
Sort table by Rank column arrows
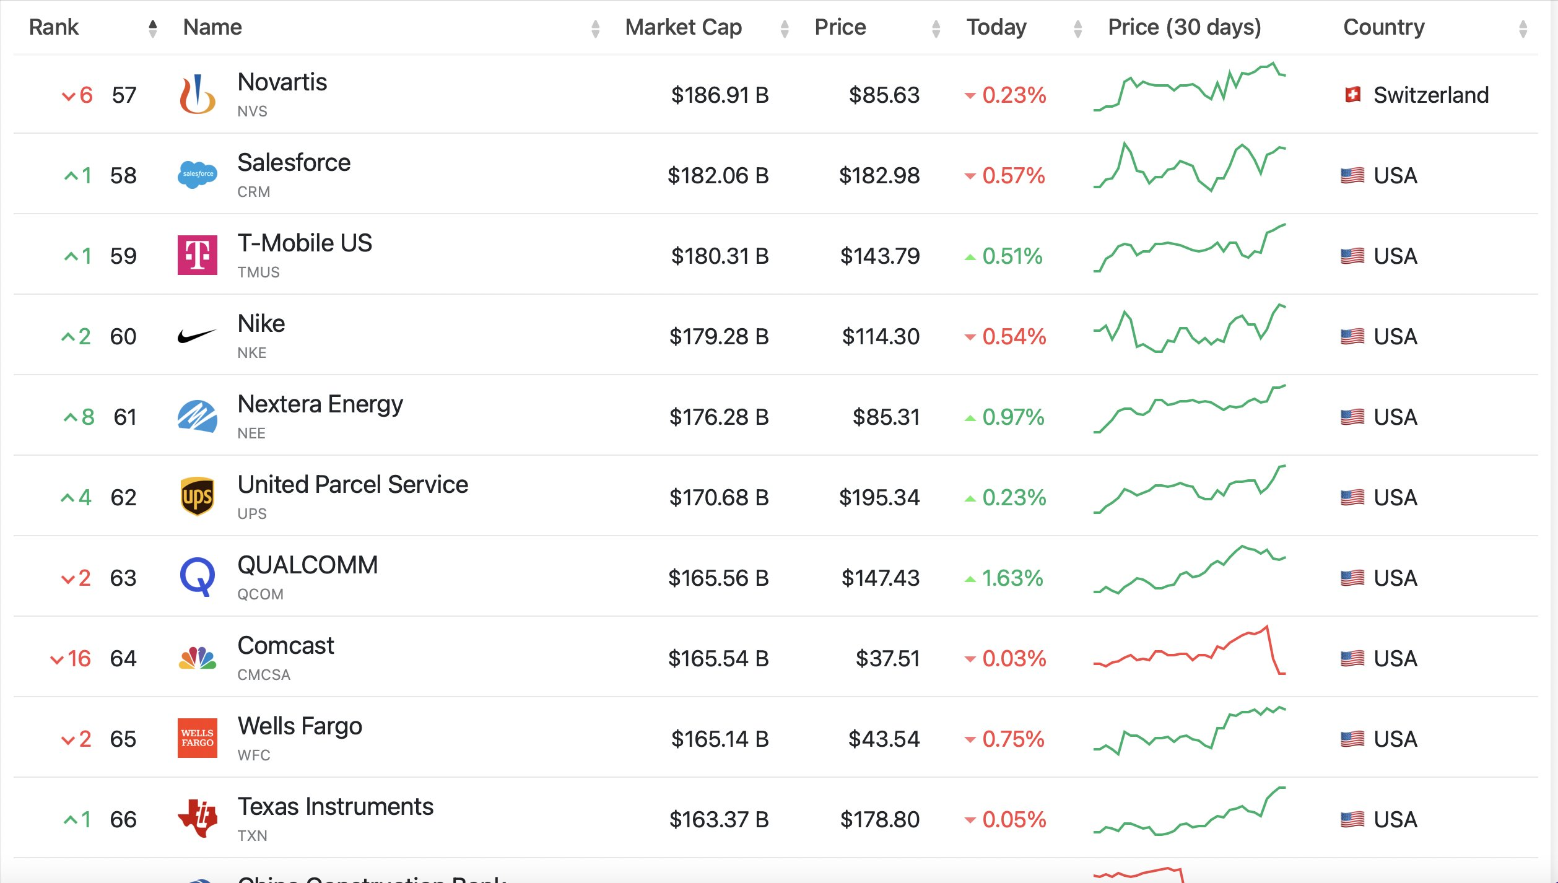pos(153,28)
